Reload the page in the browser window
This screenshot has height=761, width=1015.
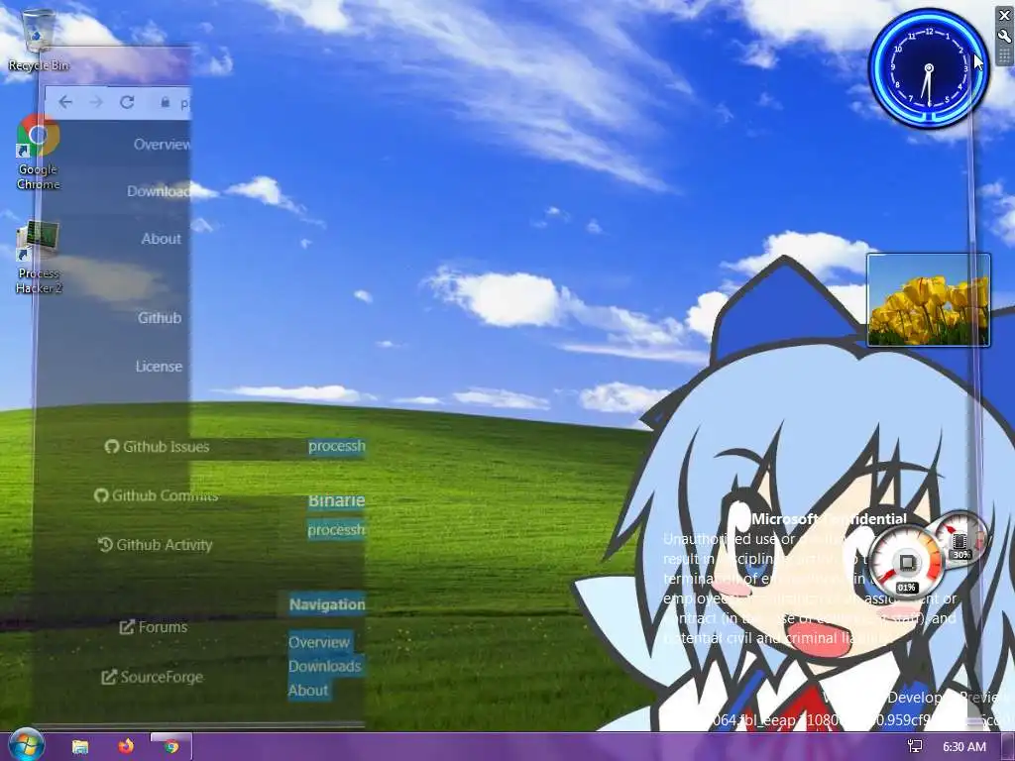[x=127, y=102]
